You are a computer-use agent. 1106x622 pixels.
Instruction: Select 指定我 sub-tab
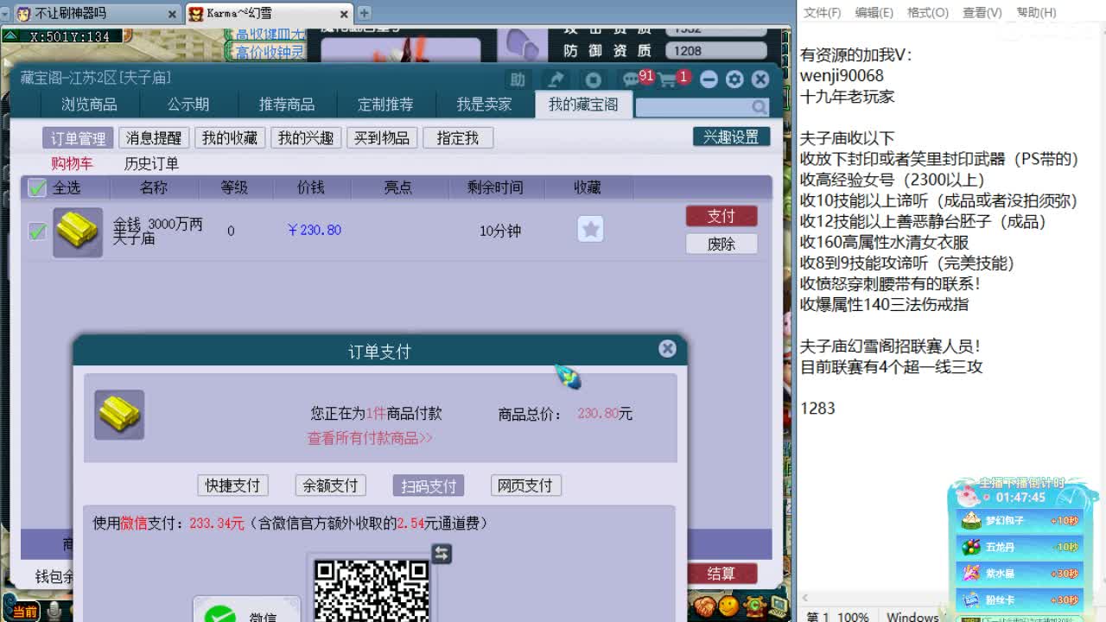(458, 138)
